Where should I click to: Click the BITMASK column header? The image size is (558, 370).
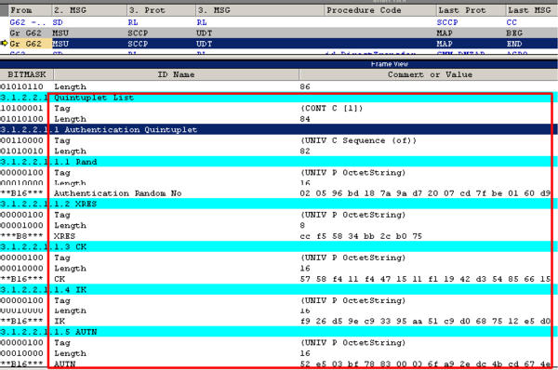click(27, 74)
